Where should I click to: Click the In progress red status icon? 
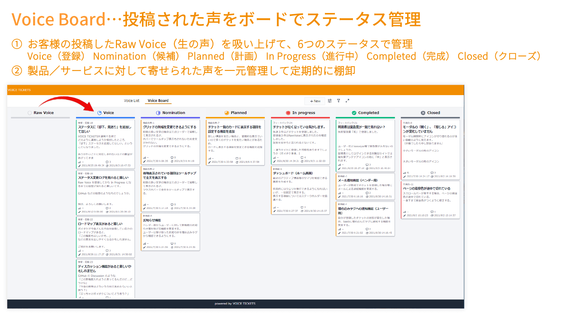288,113
